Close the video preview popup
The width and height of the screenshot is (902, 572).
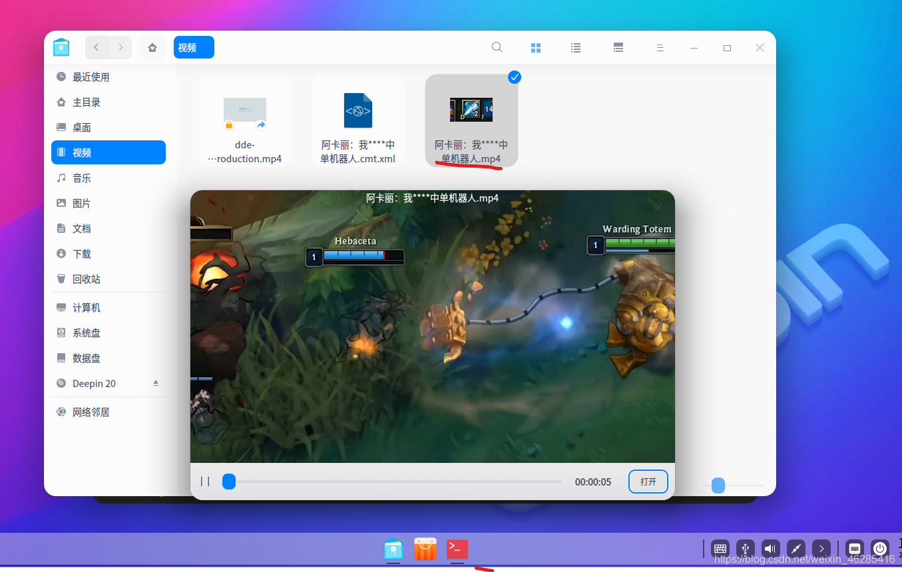[658, 208]
